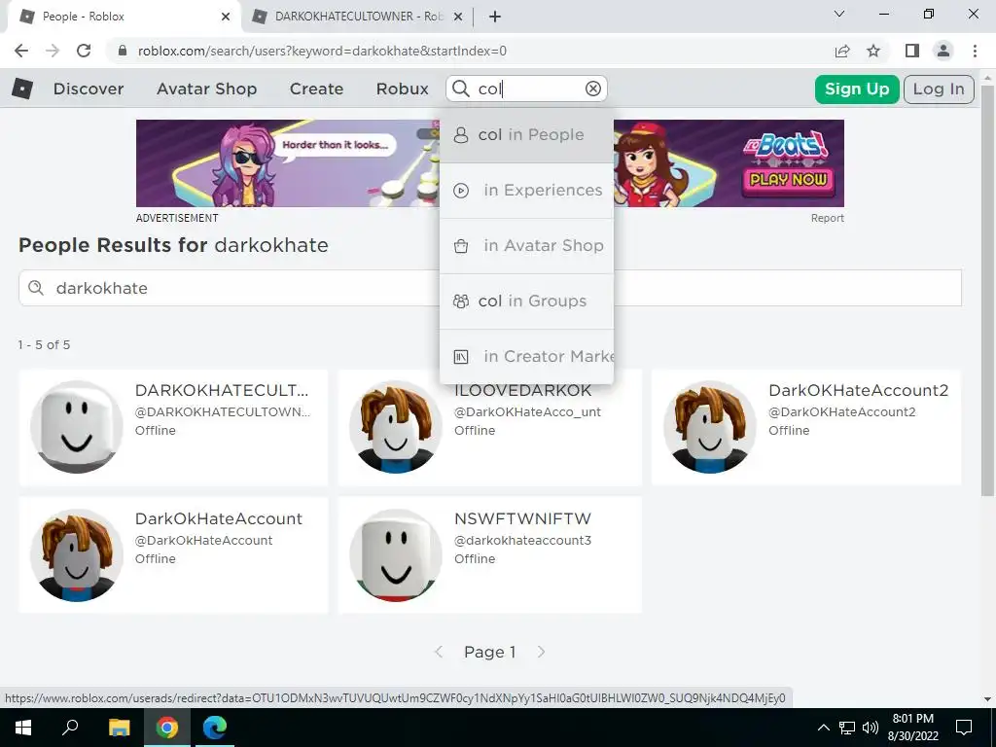Select "in Experiences" search suggestion
This screenshot has height=747, width=996.
click(x=526, y=190)
